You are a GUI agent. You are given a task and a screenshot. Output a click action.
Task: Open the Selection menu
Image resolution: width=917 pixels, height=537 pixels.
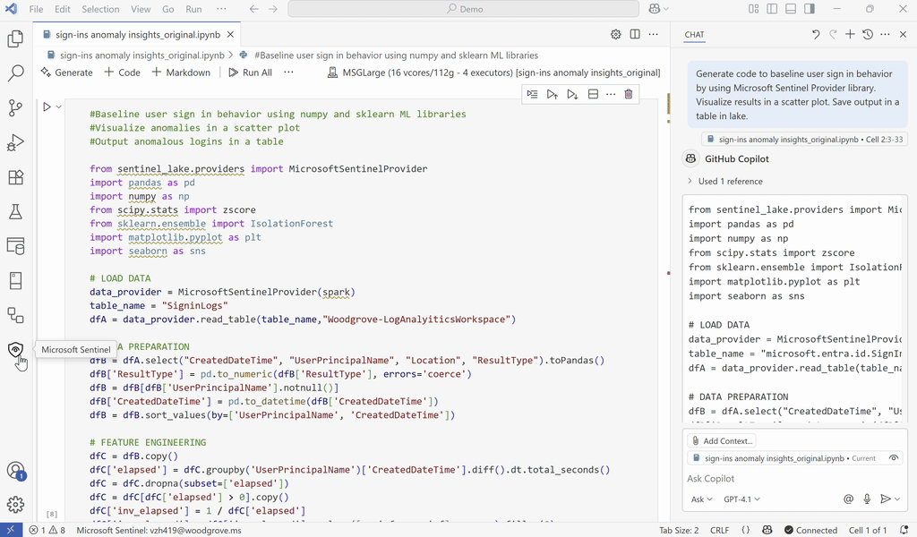[x=100, y=9]
